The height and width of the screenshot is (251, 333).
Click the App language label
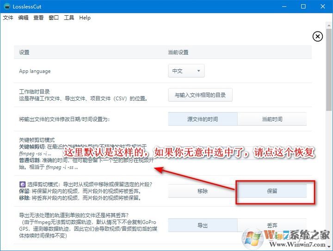[35, 71]
